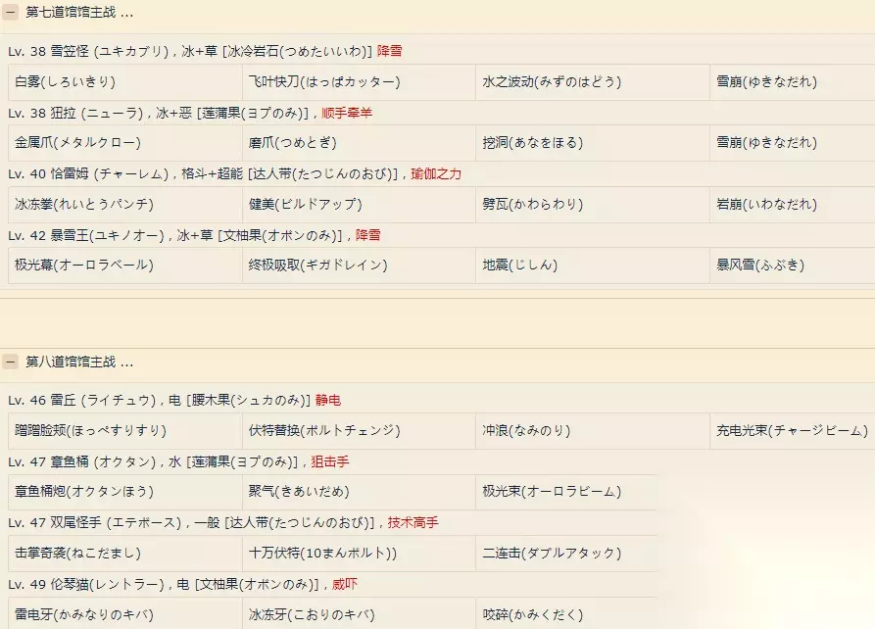The width and height of the screenshot is (875, 629).
Task: Click the red 技术高手 ability link
Action: point(413,522)
